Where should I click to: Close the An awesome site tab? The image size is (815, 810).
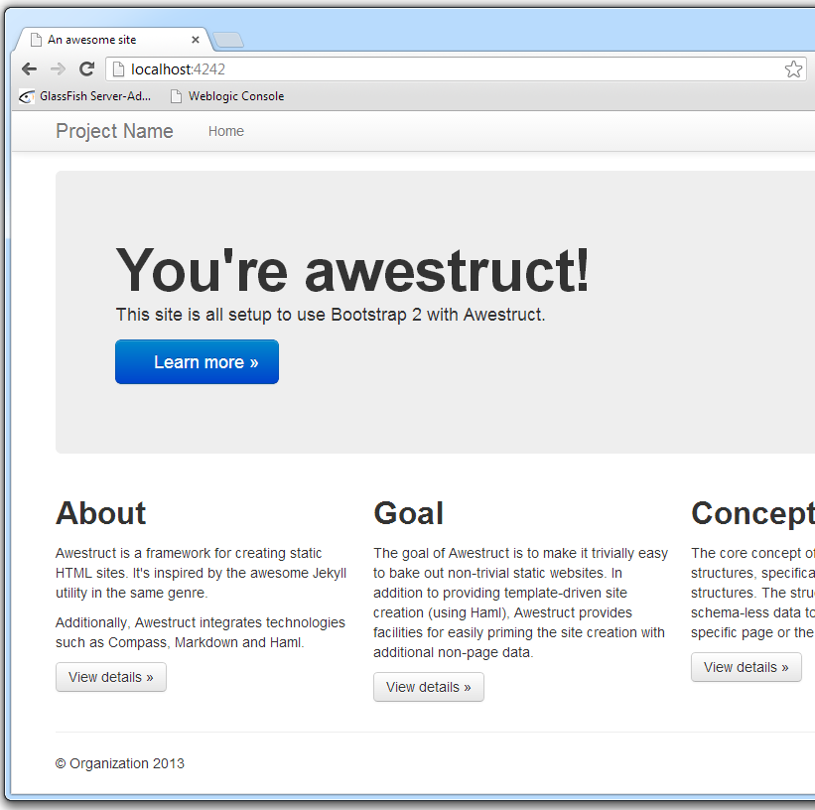196,40
